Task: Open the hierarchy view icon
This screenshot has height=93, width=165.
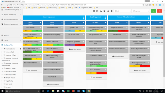Action: click(101, 11)
